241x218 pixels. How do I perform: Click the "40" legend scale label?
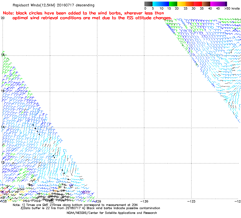pos(210,9)
